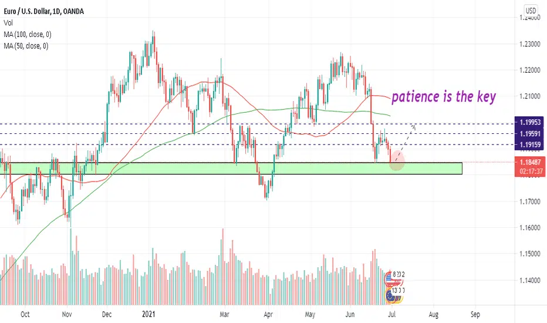Click the Jul label on time axis

tap(391, 314)
